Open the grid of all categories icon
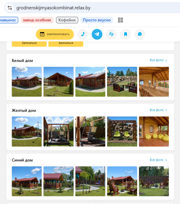Screen dimensions: 180x204 point(121,20)
